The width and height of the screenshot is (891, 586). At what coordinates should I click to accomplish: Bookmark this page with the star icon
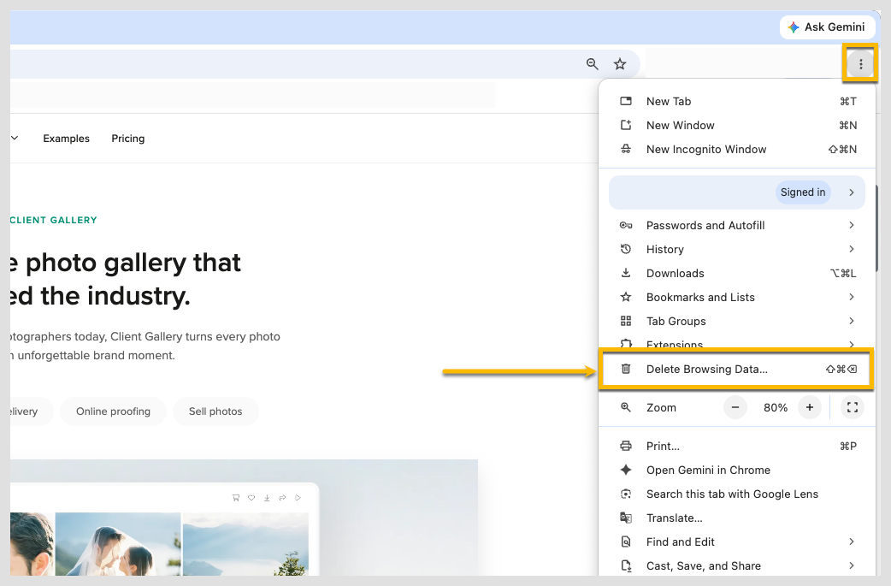click(619, 64)
